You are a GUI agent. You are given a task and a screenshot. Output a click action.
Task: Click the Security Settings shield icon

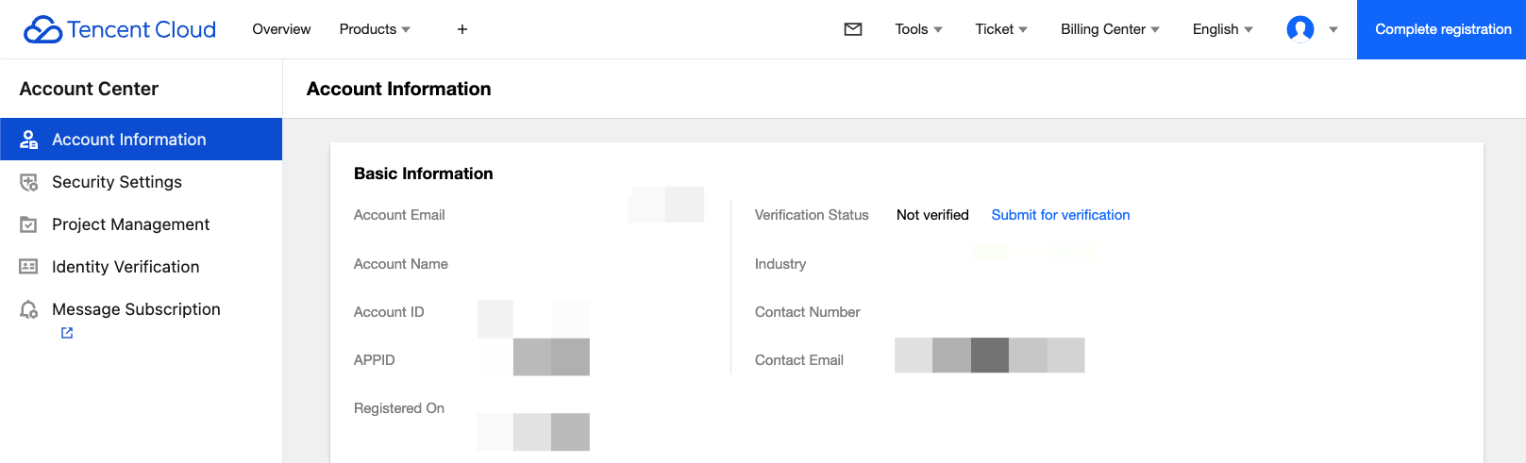(29, 182)
